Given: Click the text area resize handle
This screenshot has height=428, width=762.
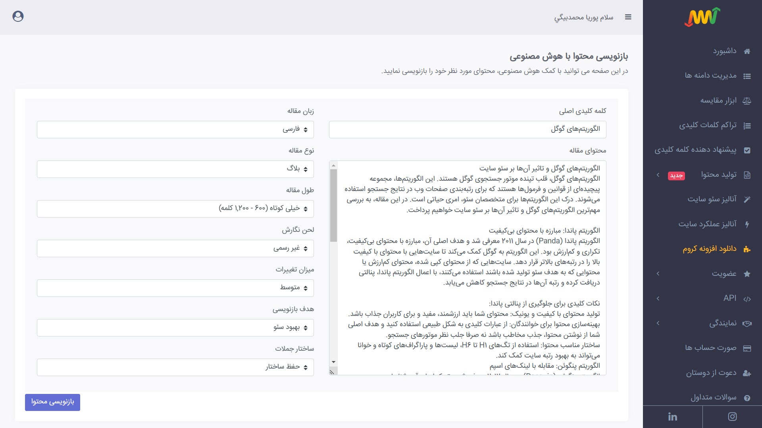Looking at the screenshot, I should [x=332, y=372].
